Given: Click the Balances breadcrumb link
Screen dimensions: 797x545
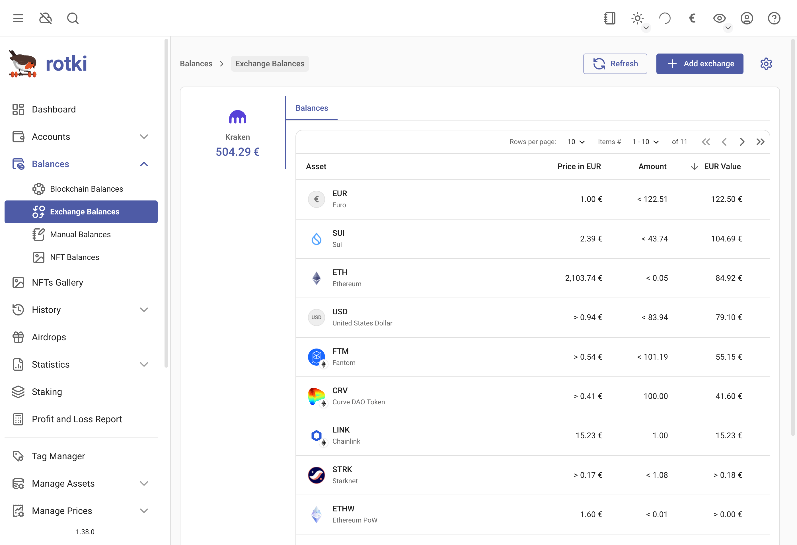Looking at the screenshot, I should [x=196, y=64].
